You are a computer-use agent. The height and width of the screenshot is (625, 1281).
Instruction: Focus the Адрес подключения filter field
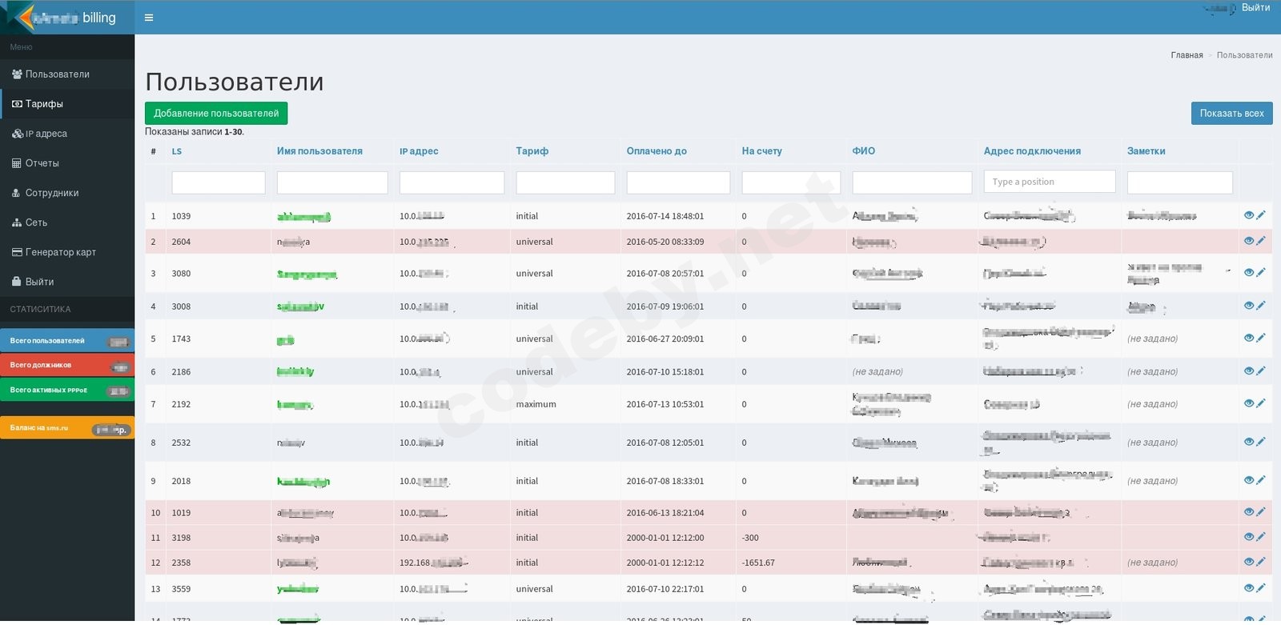(x=1049, y=182)
